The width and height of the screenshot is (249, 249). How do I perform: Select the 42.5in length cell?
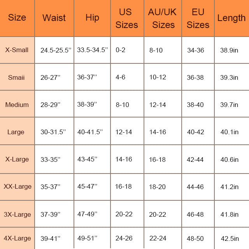point(229,238)
